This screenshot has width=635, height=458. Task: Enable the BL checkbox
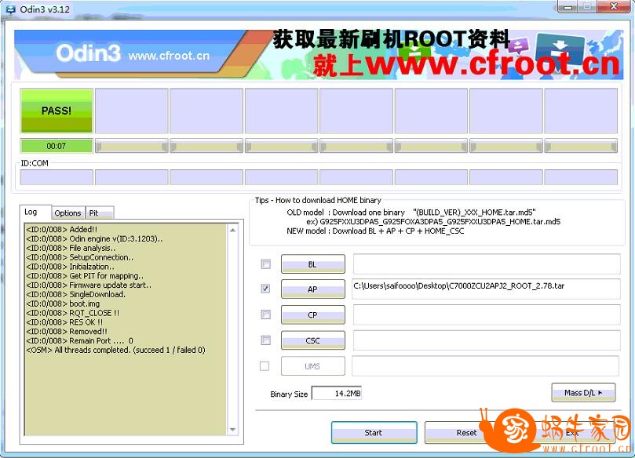point(265,264)
